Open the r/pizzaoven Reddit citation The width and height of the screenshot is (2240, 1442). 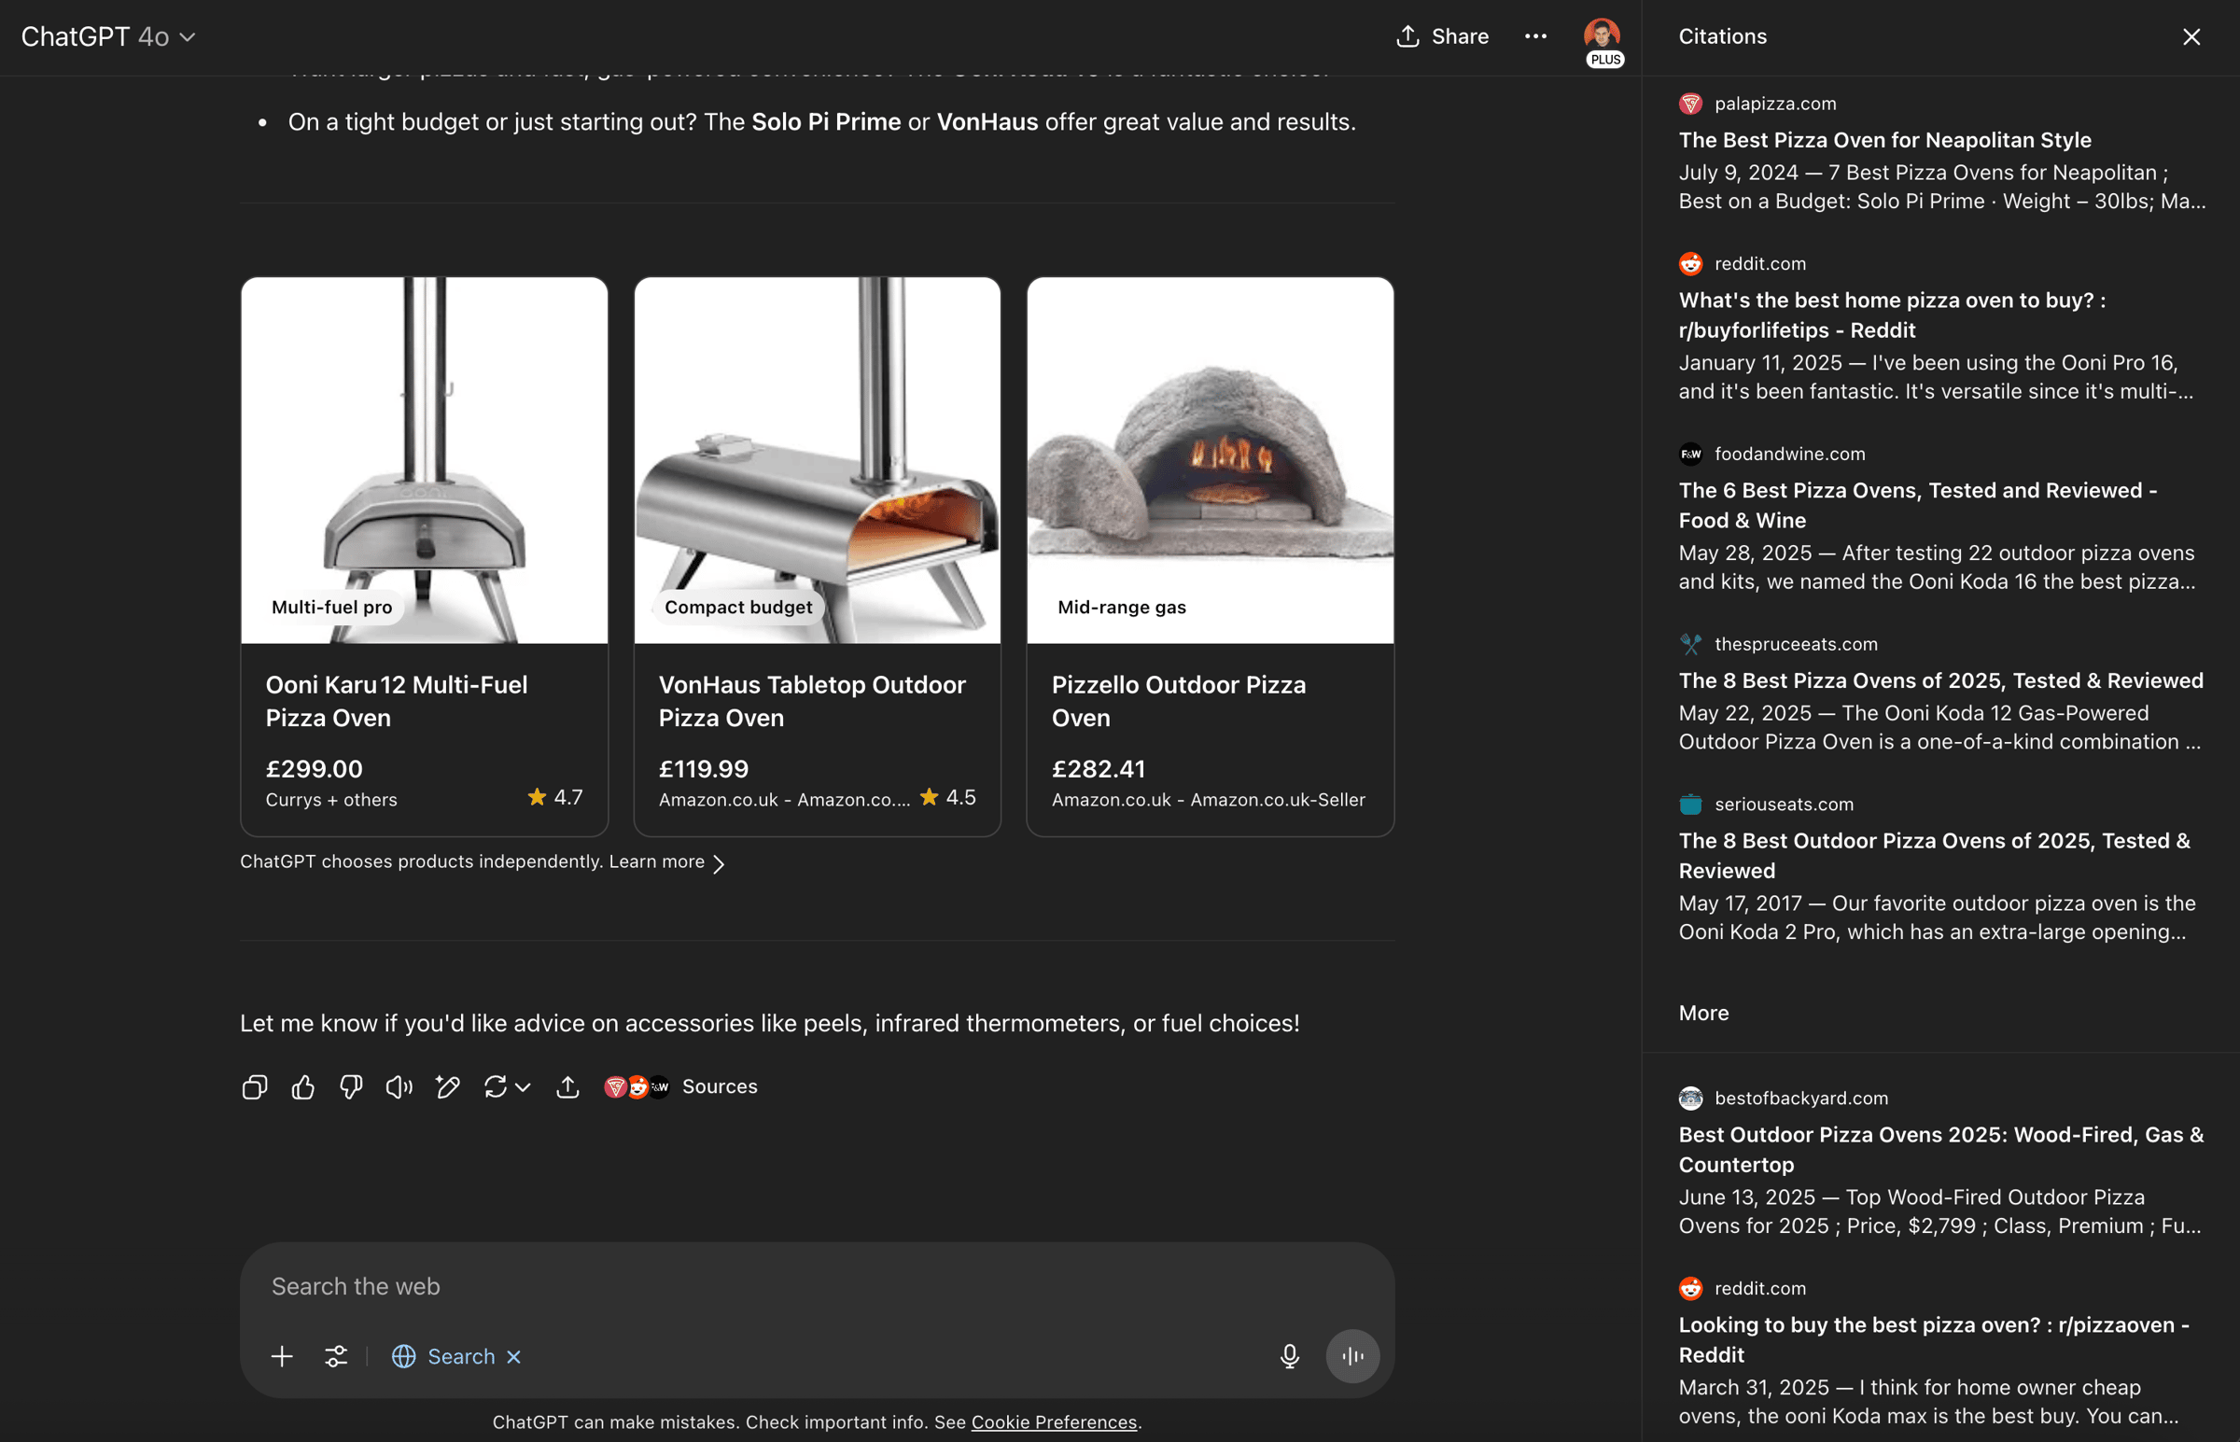1933,1339
